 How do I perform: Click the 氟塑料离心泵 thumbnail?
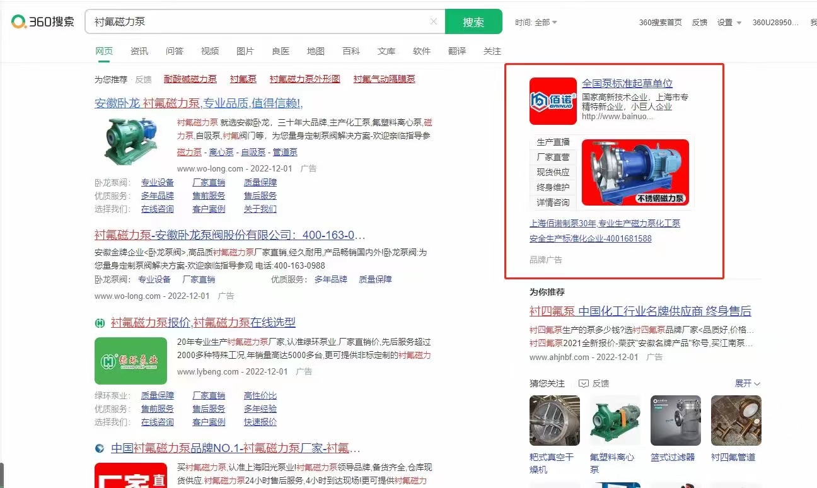point(615,421)
